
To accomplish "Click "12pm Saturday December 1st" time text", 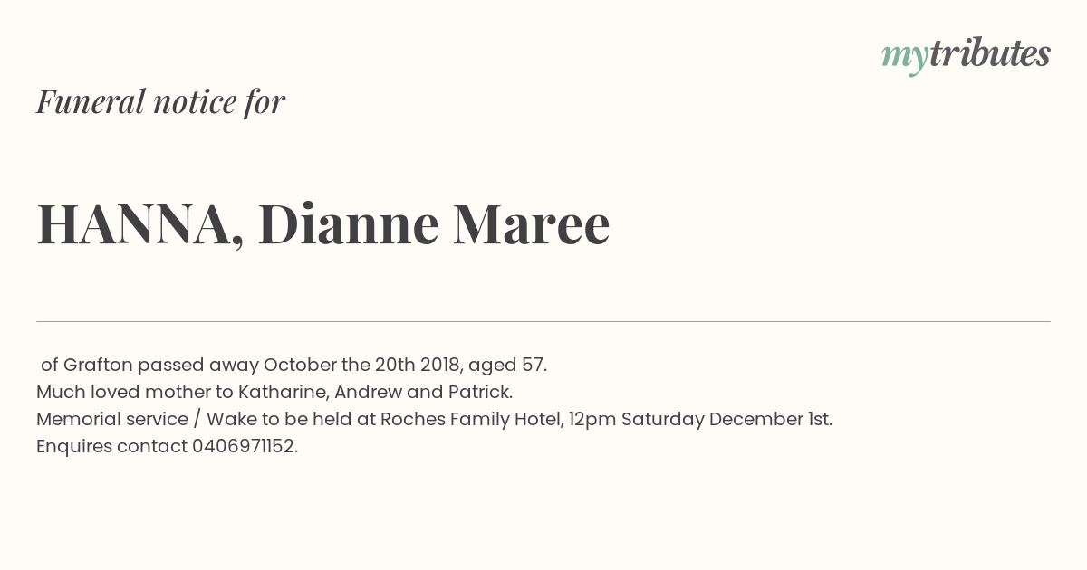I will (x=699, y=419).
